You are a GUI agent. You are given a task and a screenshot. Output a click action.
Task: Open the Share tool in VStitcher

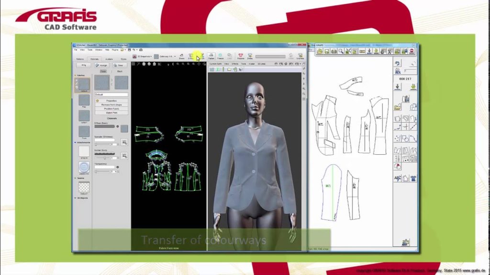coord(182,56)
